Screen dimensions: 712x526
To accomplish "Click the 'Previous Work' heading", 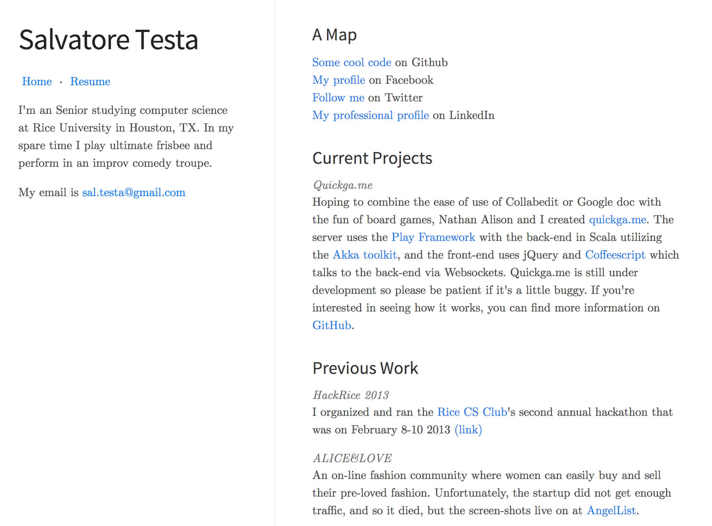I will pyautogui.click(x=365, y=368).
